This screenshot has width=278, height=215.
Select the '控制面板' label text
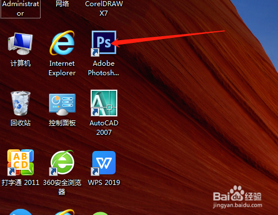(62, 123)
